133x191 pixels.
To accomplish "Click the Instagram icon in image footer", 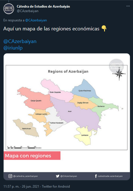I will 10,176.
